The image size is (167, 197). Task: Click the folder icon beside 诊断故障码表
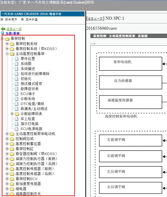click(17, 114)
